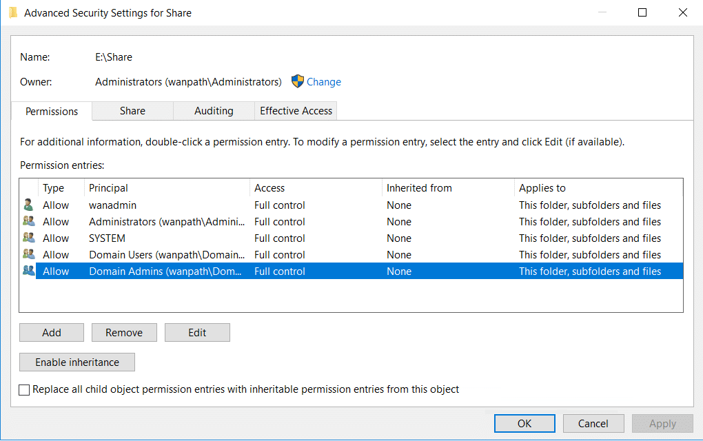The image size is (703, 441).
Task: Click the Inherited from column header
Action: pos(448,188)
